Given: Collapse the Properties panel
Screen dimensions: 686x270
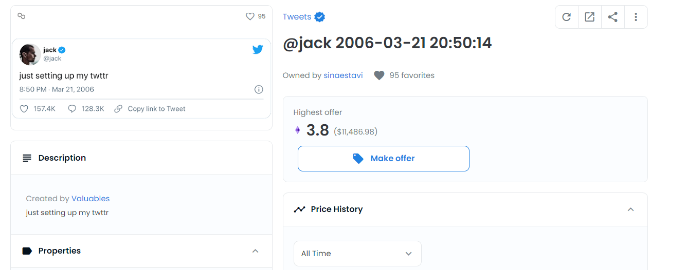Looking at the screenshot, I should [x=255, y=251].
